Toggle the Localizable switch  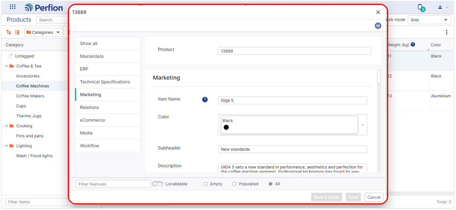(x=158, y=184)
